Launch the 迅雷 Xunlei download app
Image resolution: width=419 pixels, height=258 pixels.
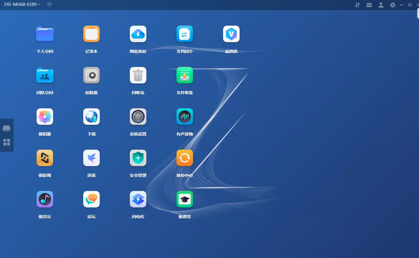91,158
